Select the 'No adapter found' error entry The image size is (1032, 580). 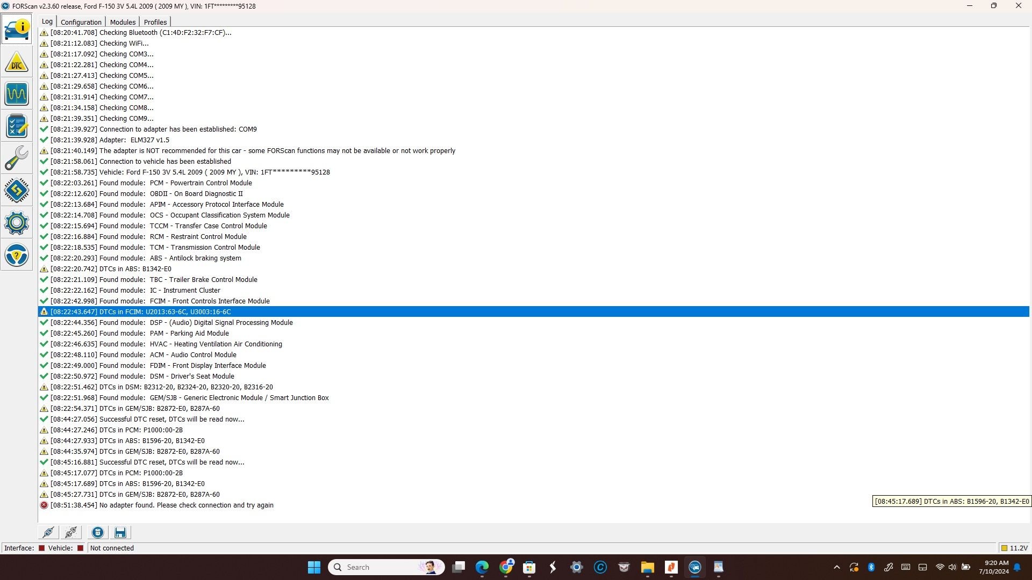tap(161, 505)
